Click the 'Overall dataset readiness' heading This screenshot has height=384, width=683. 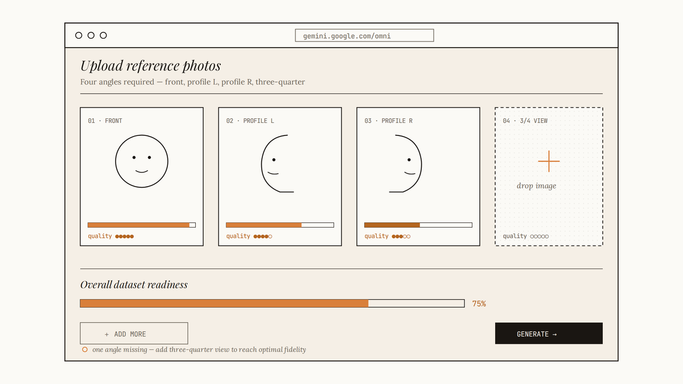134,284
